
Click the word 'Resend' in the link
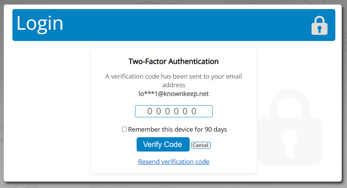(149, 162)
